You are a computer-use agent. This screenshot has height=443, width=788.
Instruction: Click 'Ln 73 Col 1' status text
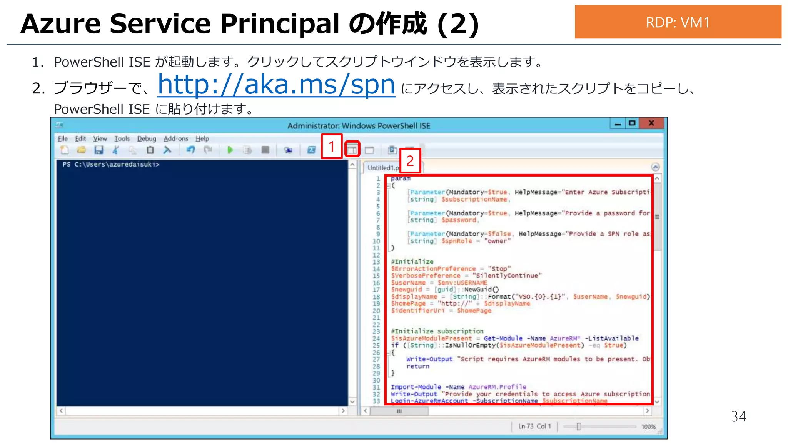(534, 426)
